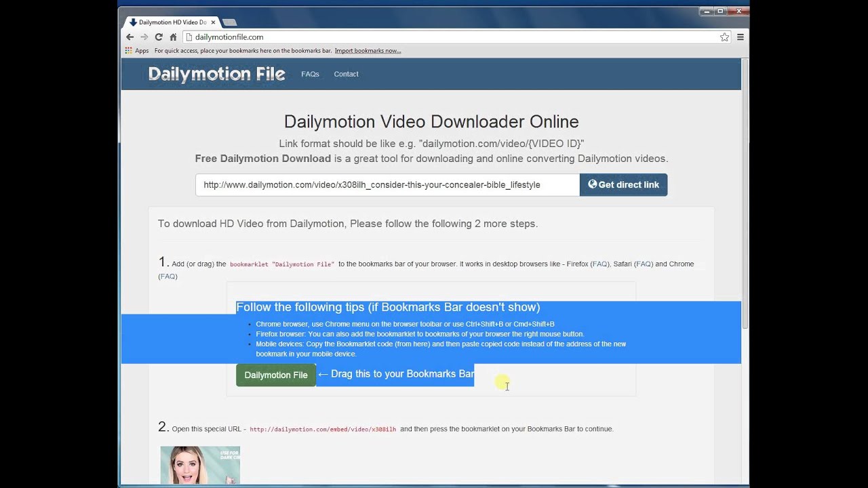Open FAQs in the navigation bar
The image size is (868, 488).
point(310,74)
